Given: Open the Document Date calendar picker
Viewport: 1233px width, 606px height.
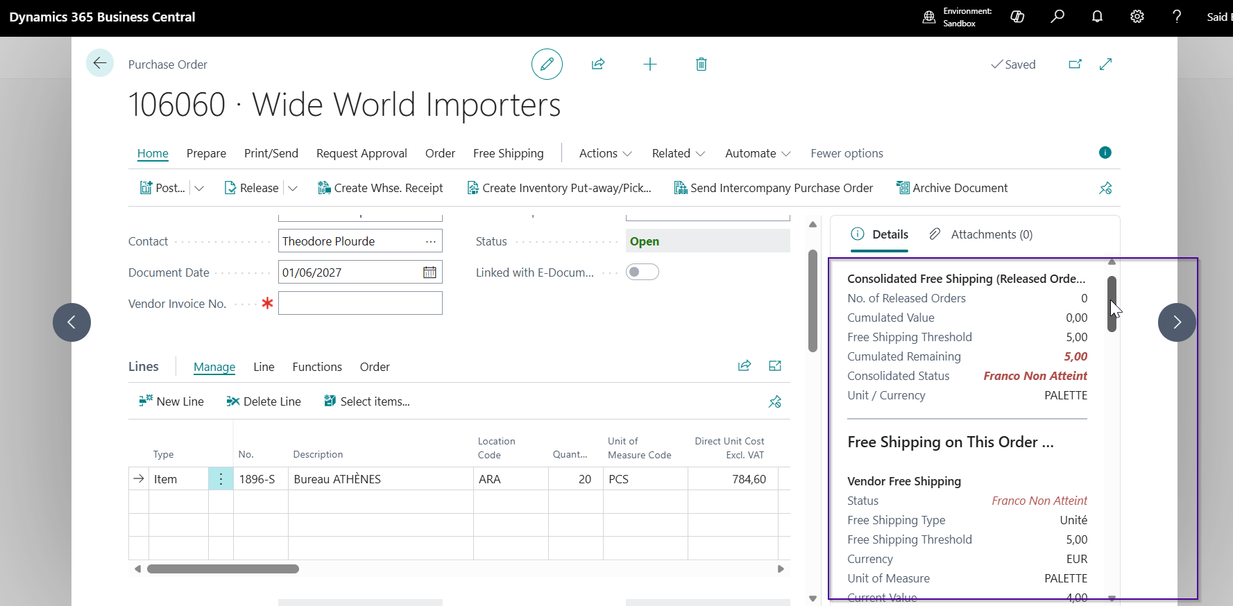Looking at the screenshot, I should [x=430, y=272].
